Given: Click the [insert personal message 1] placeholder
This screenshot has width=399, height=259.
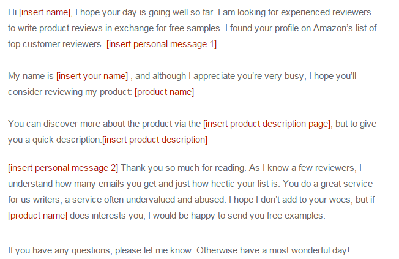Looking at the screenshot, I should coord(162,44).
